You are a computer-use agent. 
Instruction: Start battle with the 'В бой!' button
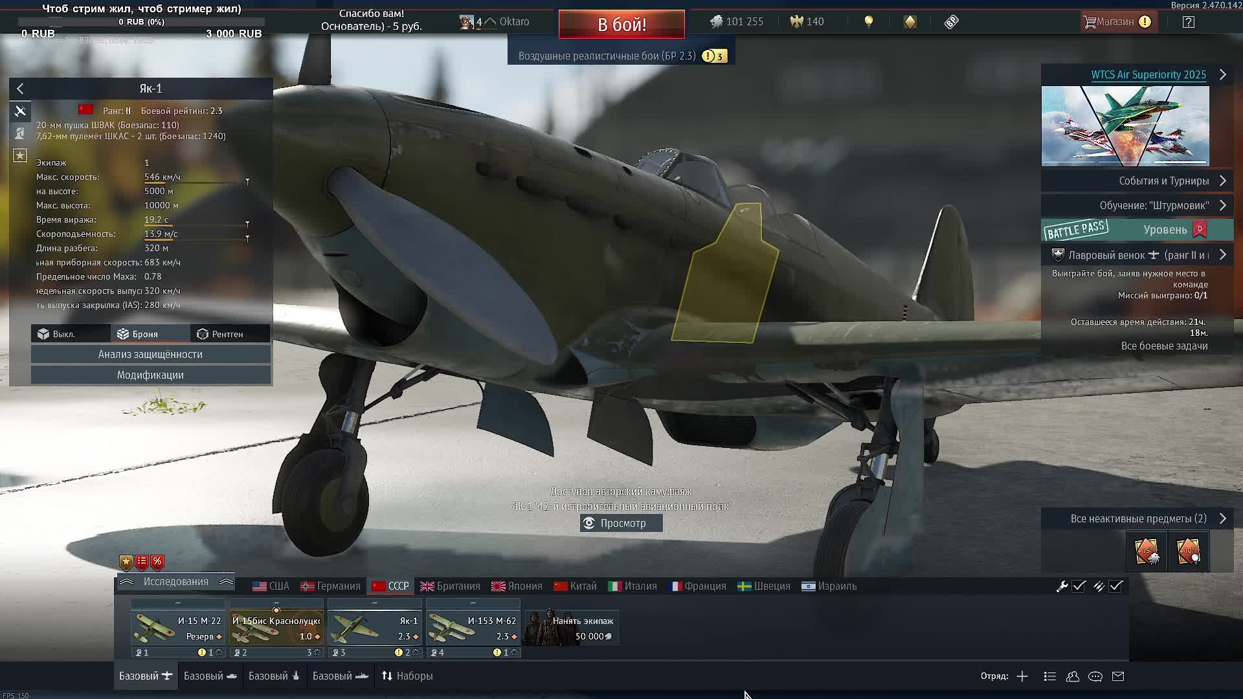coord(621,25)
